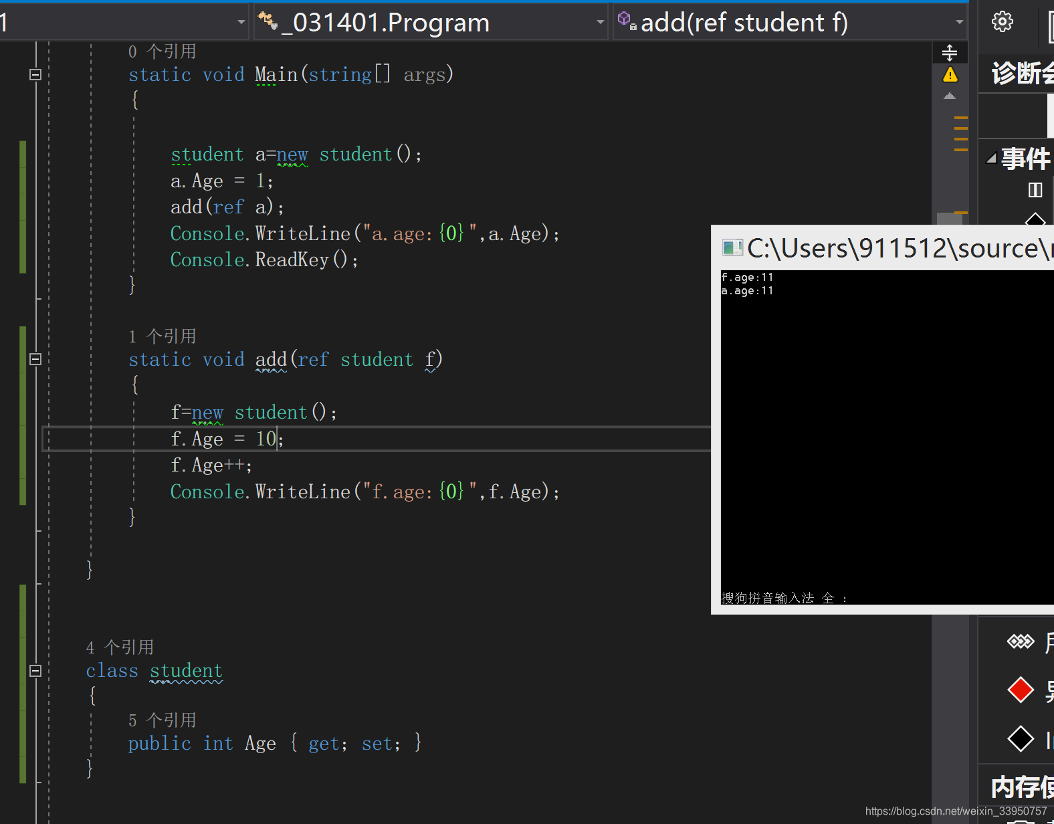The image size is (1054, 824).
Task: Click the console window title icon
Action: tap(732, 248)
